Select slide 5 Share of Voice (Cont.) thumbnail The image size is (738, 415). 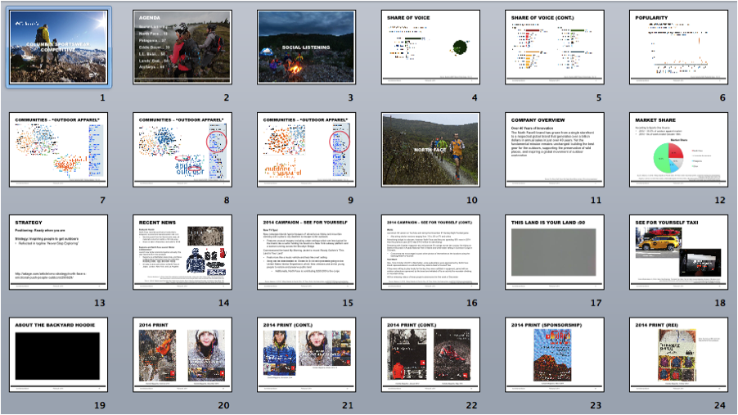555,47
